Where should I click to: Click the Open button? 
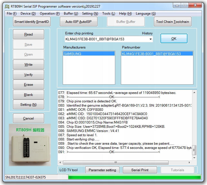(x=29, y=54)
